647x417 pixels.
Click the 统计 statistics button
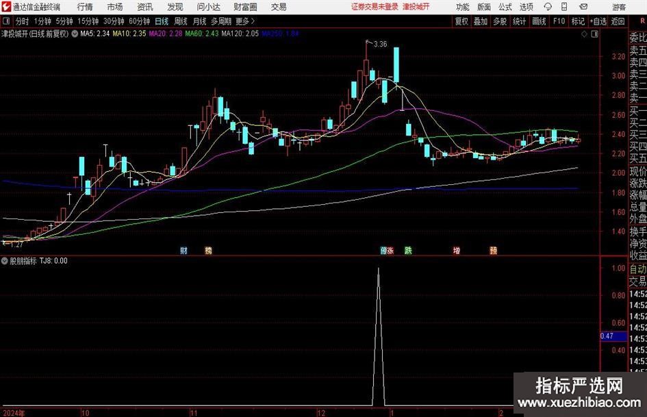519,21
